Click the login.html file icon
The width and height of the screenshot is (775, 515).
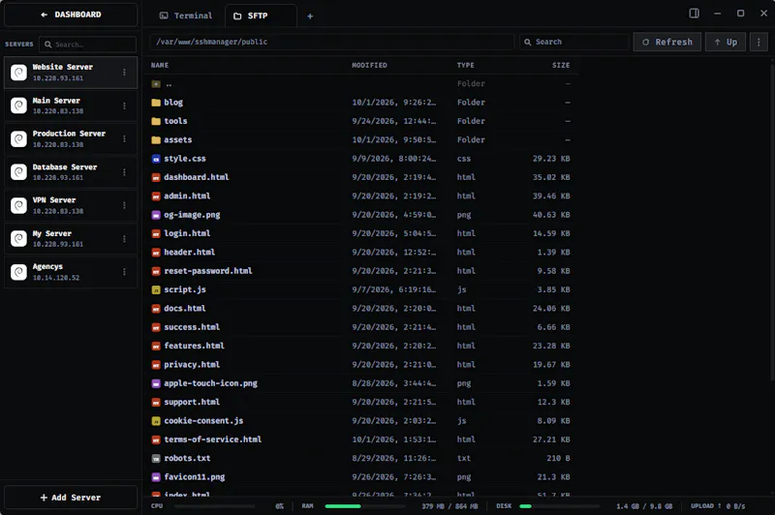tap(156, 233)
